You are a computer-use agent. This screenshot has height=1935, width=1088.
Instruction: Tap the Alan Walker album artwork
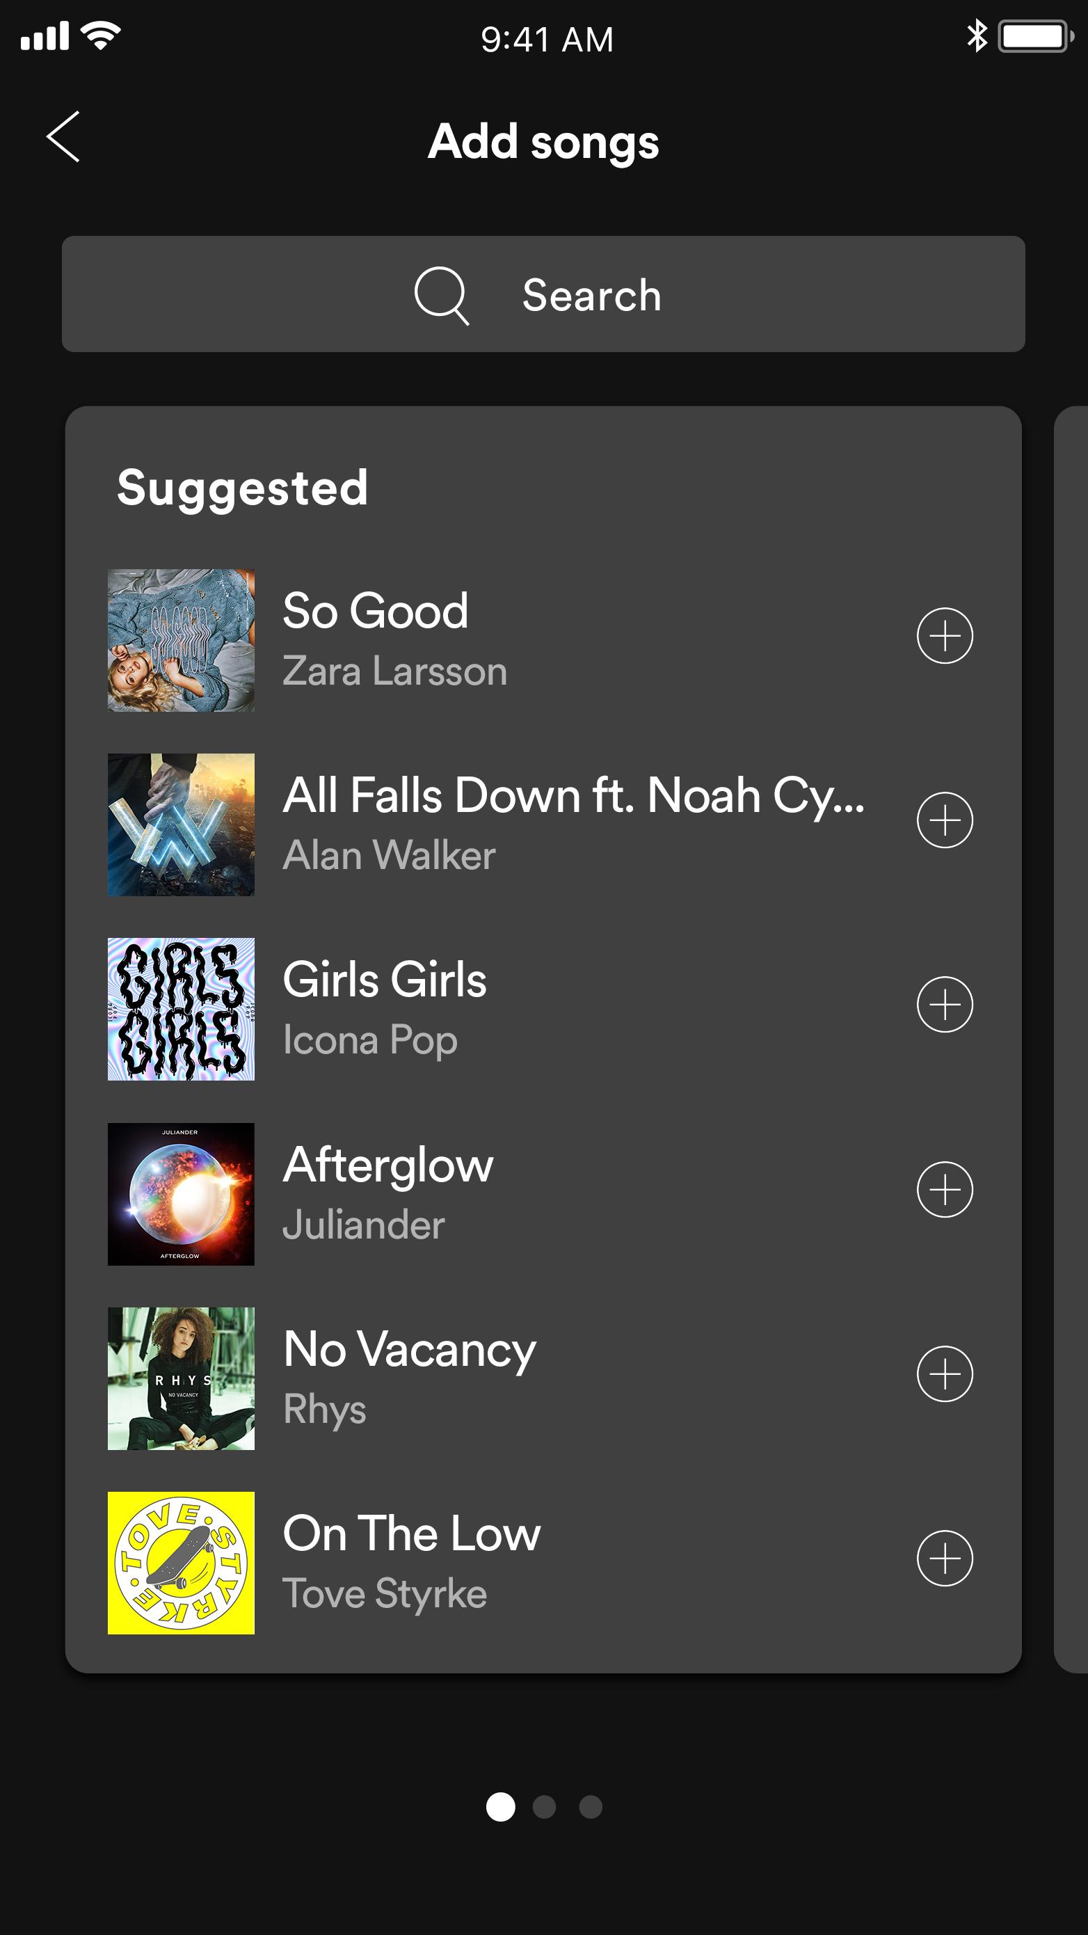[x=181, y=824]
